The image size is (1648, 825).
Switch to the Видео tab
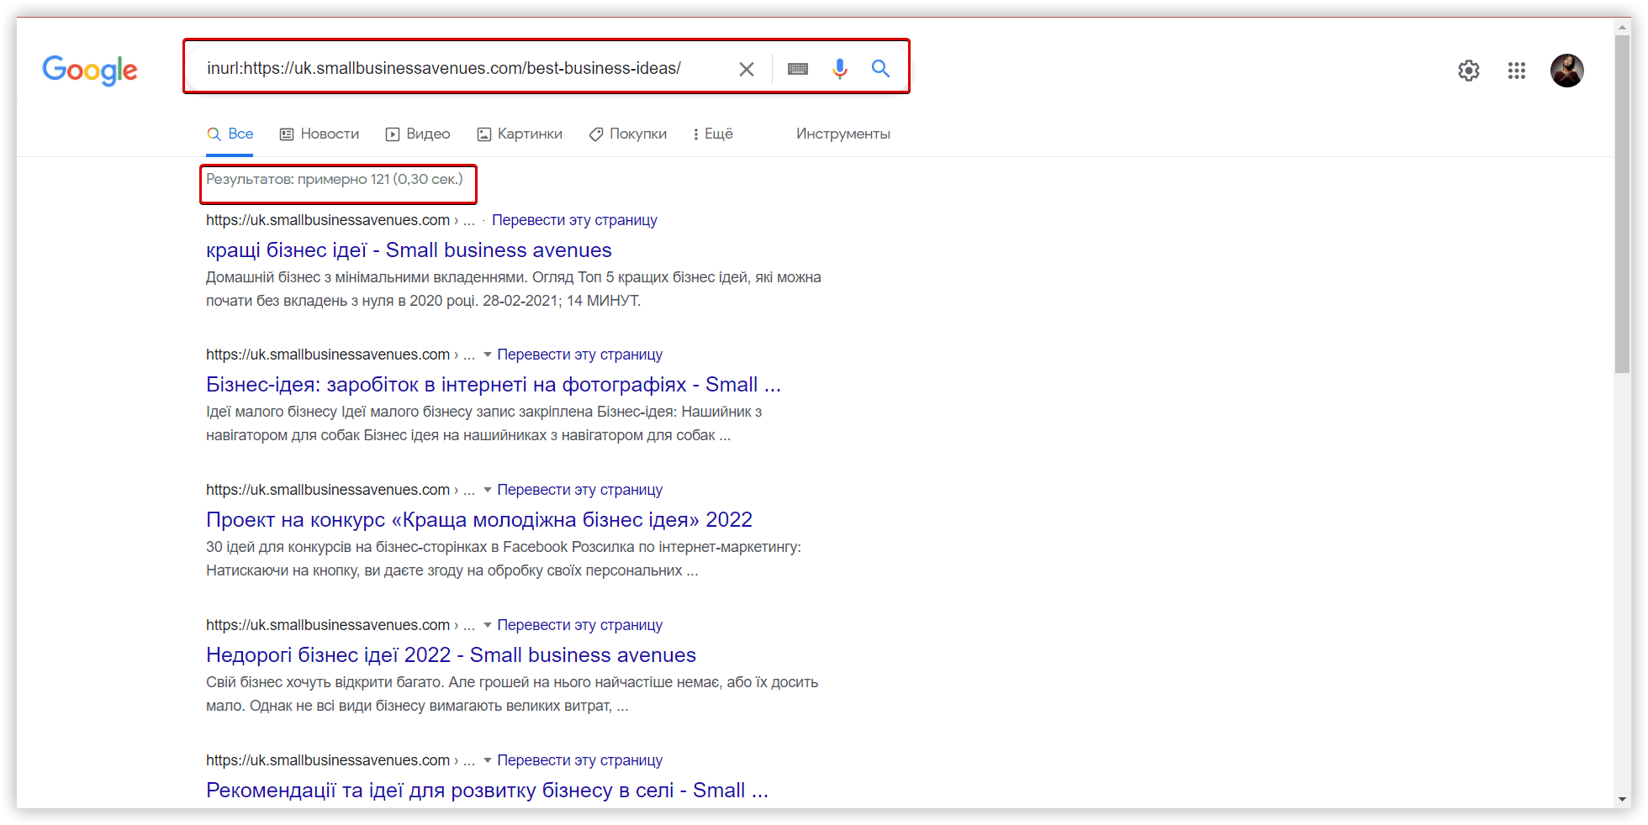418,134
